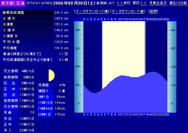The image size is (188, 133).
Task: Select the value 5.3 時
Action: 64,60
